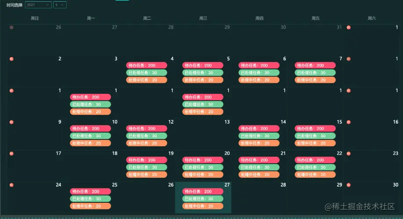Image resolution: width=403 pixels, height=219 pixels.
Task: Open the 2021 year dropdown
Action: pos(38,5)
